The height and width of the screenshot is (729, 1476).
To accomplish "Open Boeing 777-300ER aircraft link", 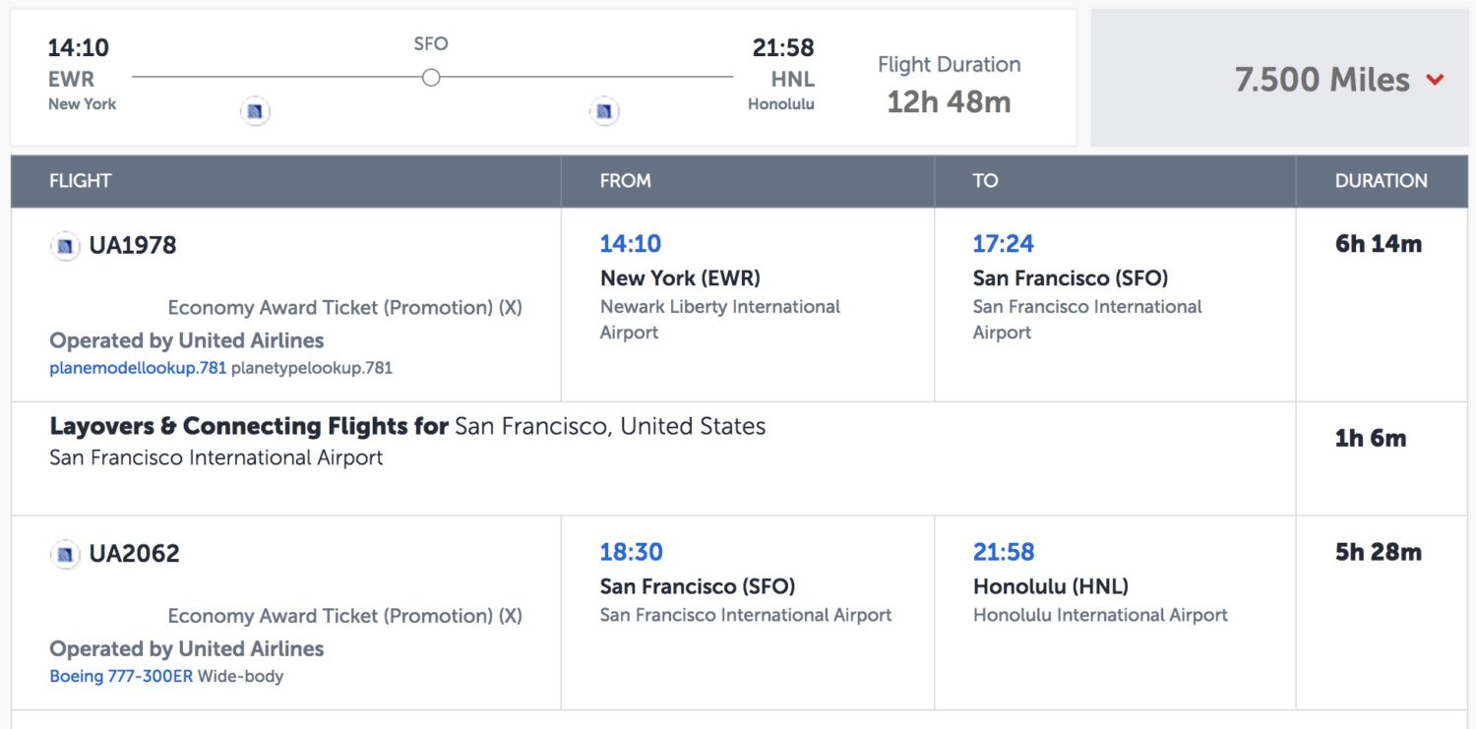I will coord(121,676).
